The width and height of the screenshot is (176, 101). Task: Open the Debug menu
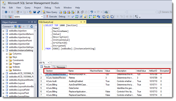click(48, 8)
